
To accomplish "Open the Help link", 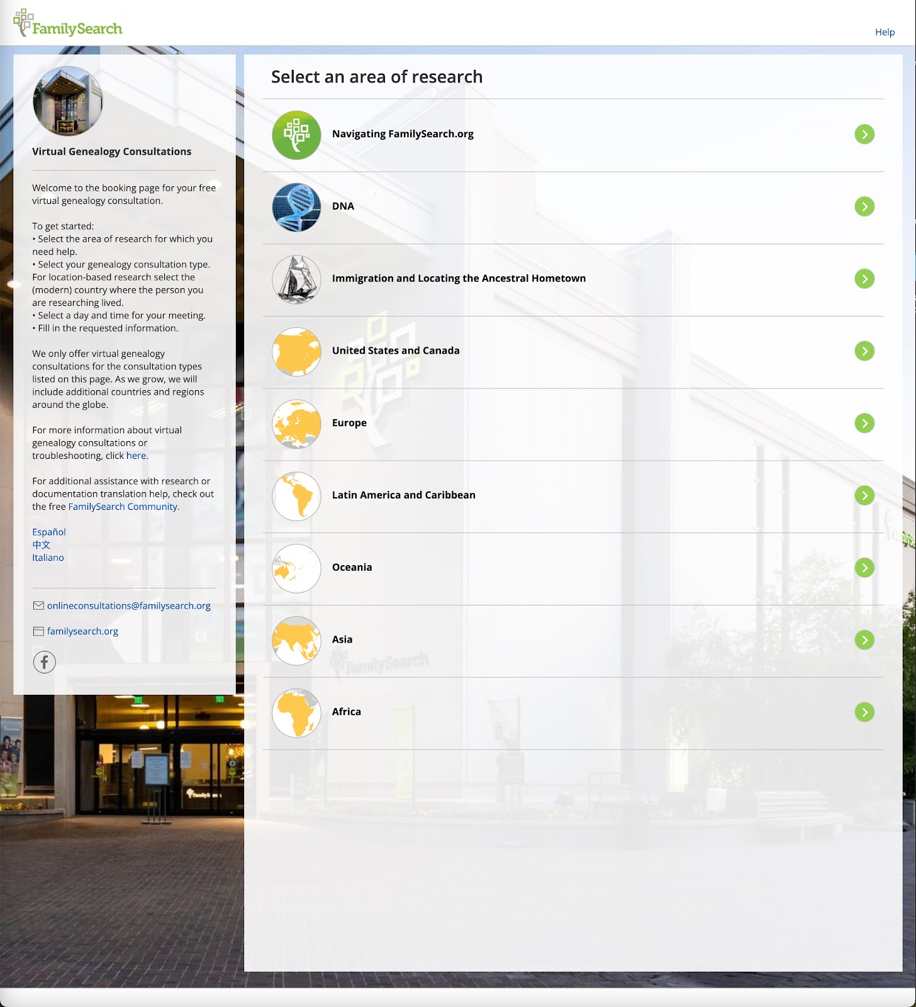I will 885,32.
